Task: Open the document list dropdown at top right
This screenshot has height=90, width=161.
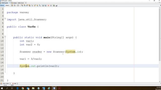Action: click(159, 3)
